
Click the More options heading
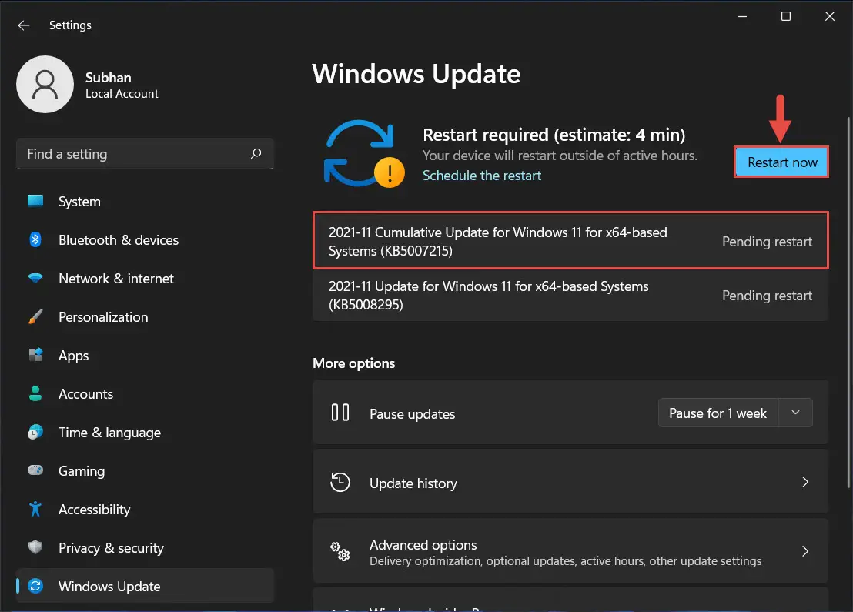pyautogui.click(x=353, y=363)
